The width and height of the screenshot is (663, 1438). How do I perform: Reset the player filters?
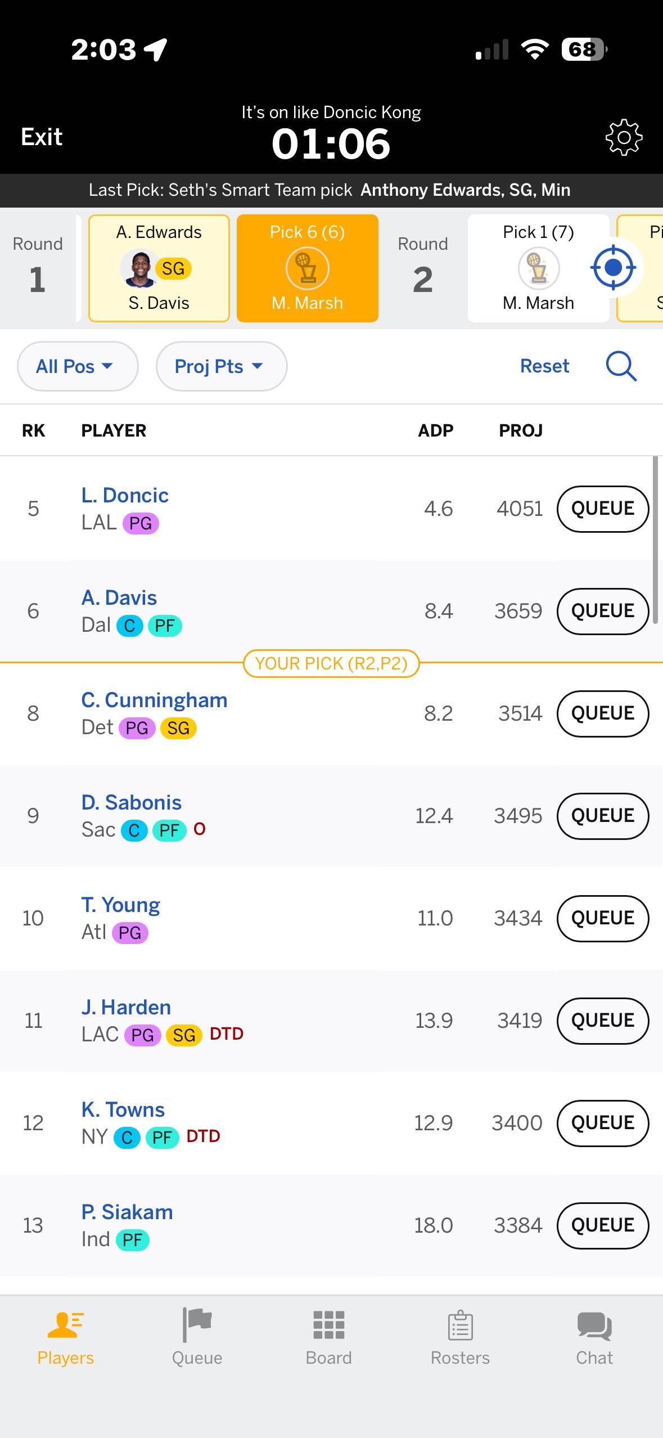coord(544,366)
